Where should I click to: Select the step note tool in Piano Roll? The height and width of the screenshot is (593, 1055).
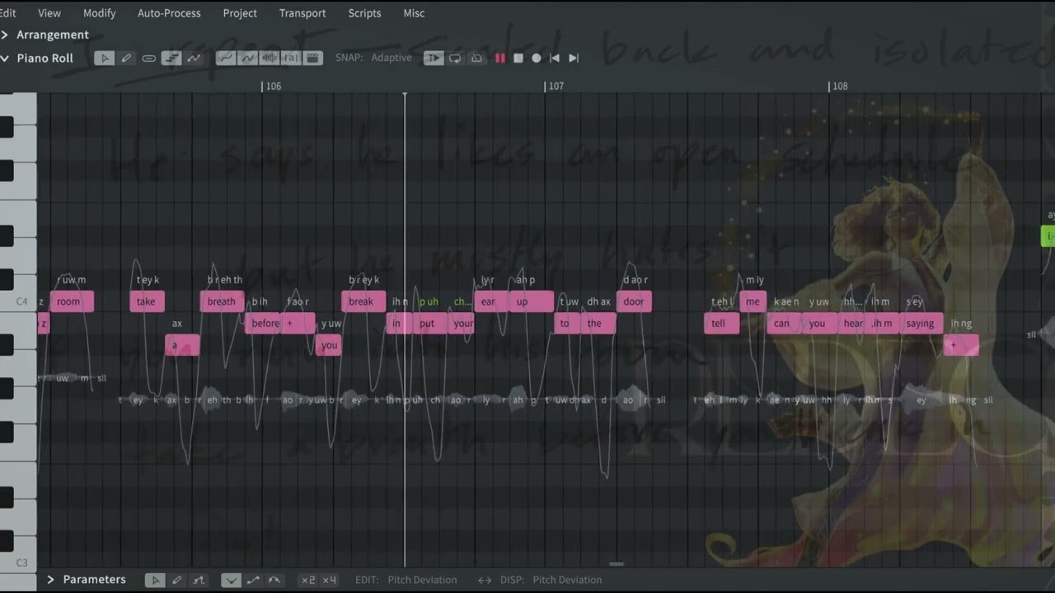pyautogui.click(x=171, y=58)
